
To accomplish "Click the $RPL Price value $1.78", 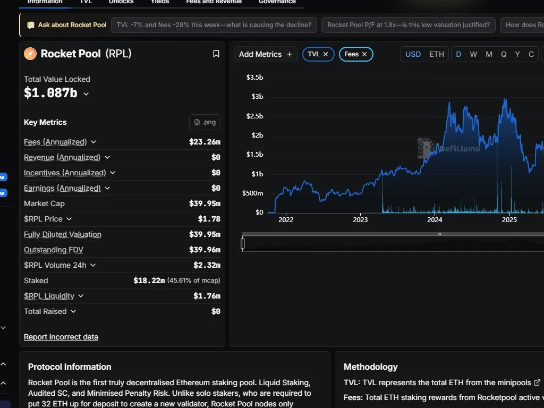I will pyautogui.click(x=209, y=219).
